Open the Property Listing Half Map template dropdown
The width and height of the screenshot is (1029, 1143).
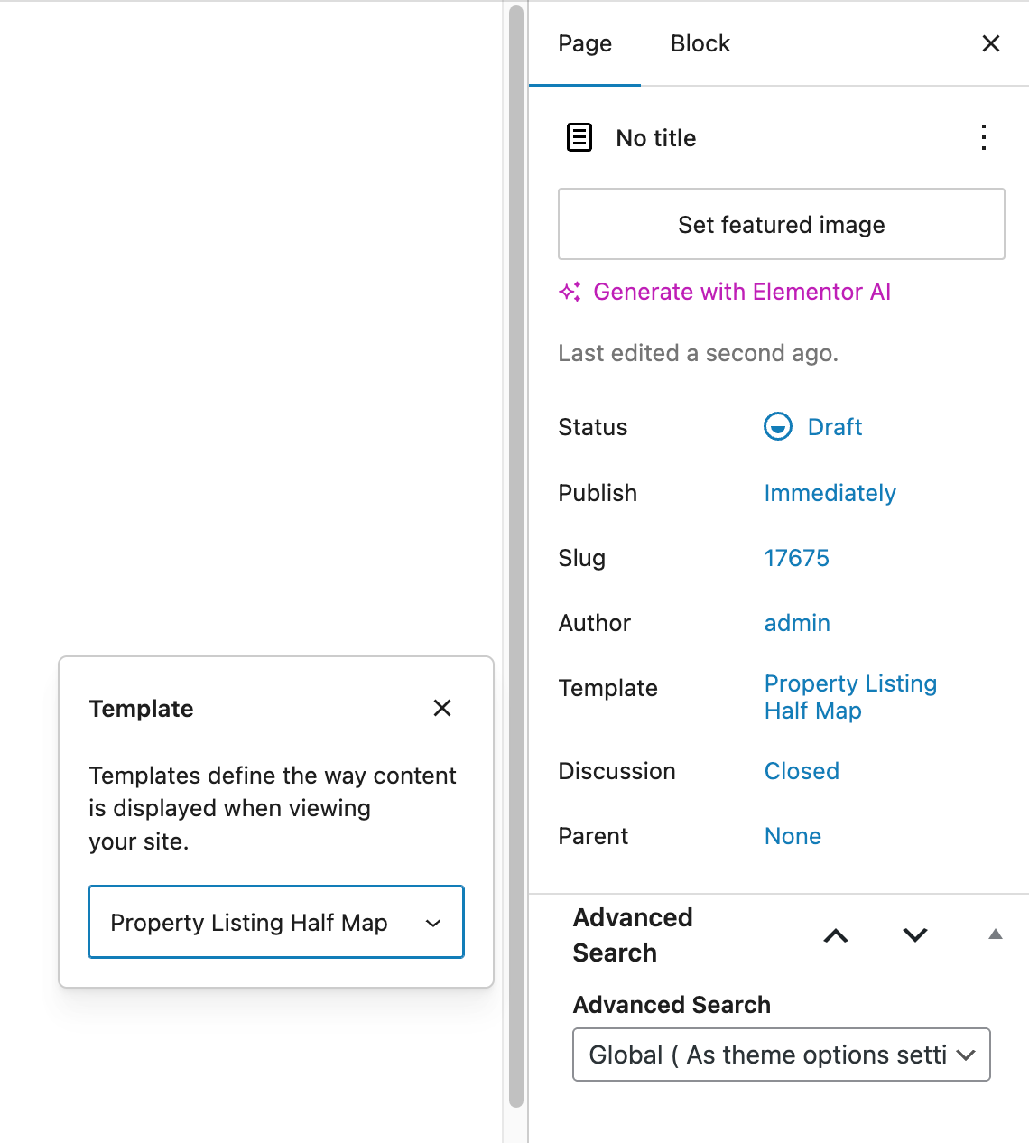pos(275,922)
